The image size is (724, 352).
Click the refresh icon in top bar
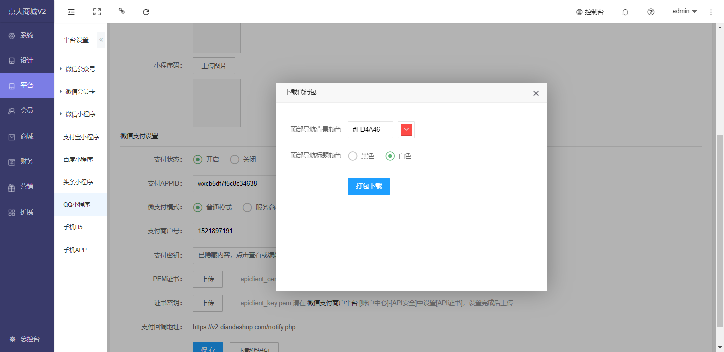(x=146, y=12)
